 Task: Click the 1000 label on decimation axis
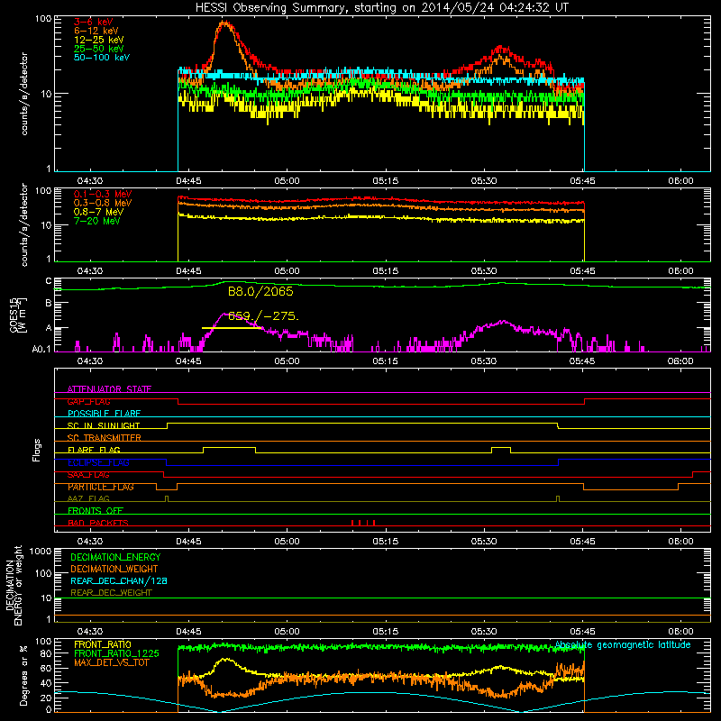tap(41, 551)
